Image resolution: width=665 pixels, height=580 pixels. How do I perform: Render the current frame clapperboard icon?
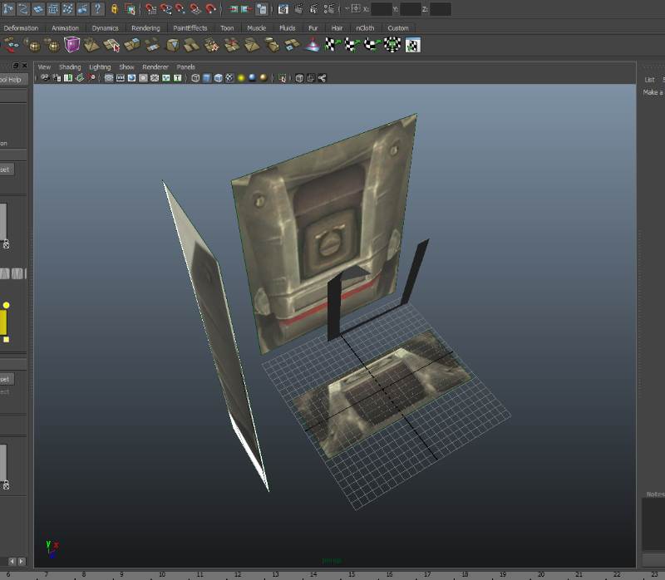299,9
